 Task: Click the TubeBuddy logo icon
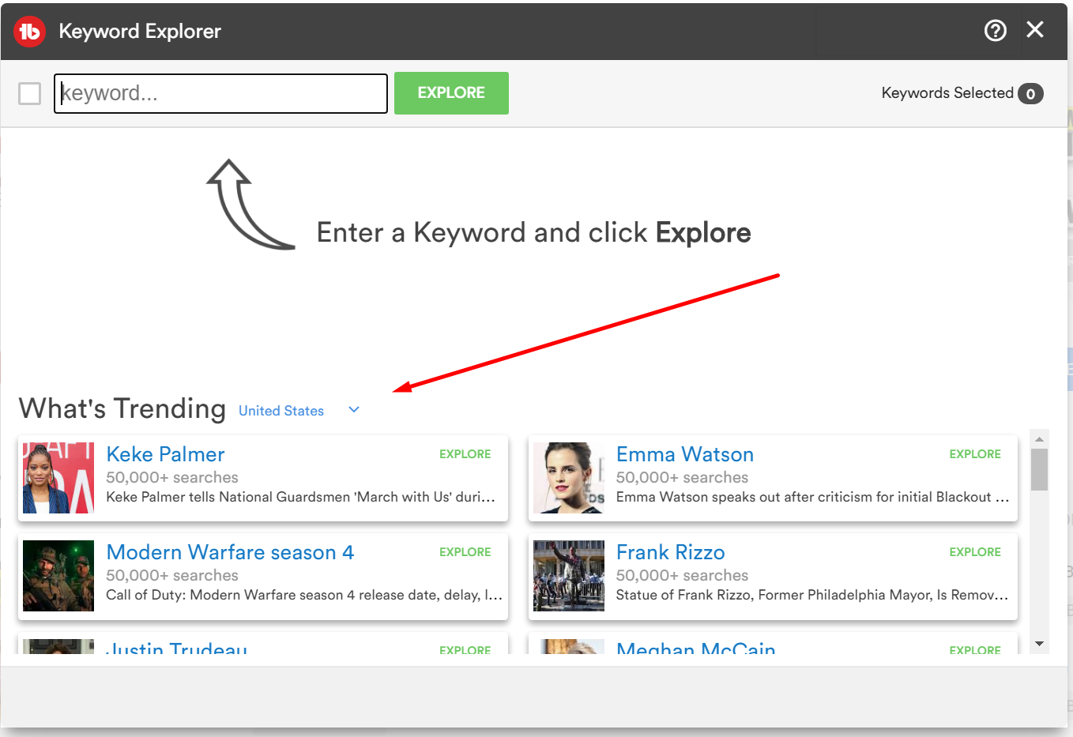pyautogui.click(x=30, y=32)
